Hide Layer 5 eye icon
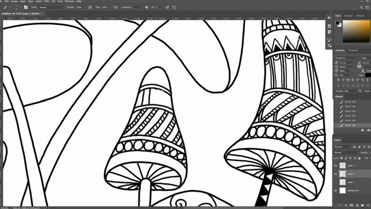 [336, 165]
